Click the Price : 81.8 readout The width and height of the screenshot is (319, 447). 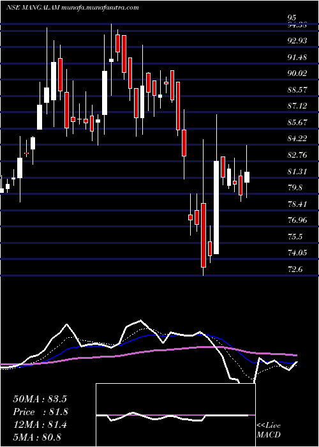point(40,412)
